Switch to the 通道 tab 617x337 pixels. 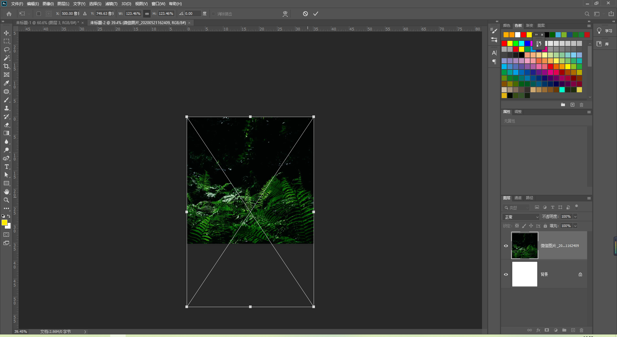(518, 198)
